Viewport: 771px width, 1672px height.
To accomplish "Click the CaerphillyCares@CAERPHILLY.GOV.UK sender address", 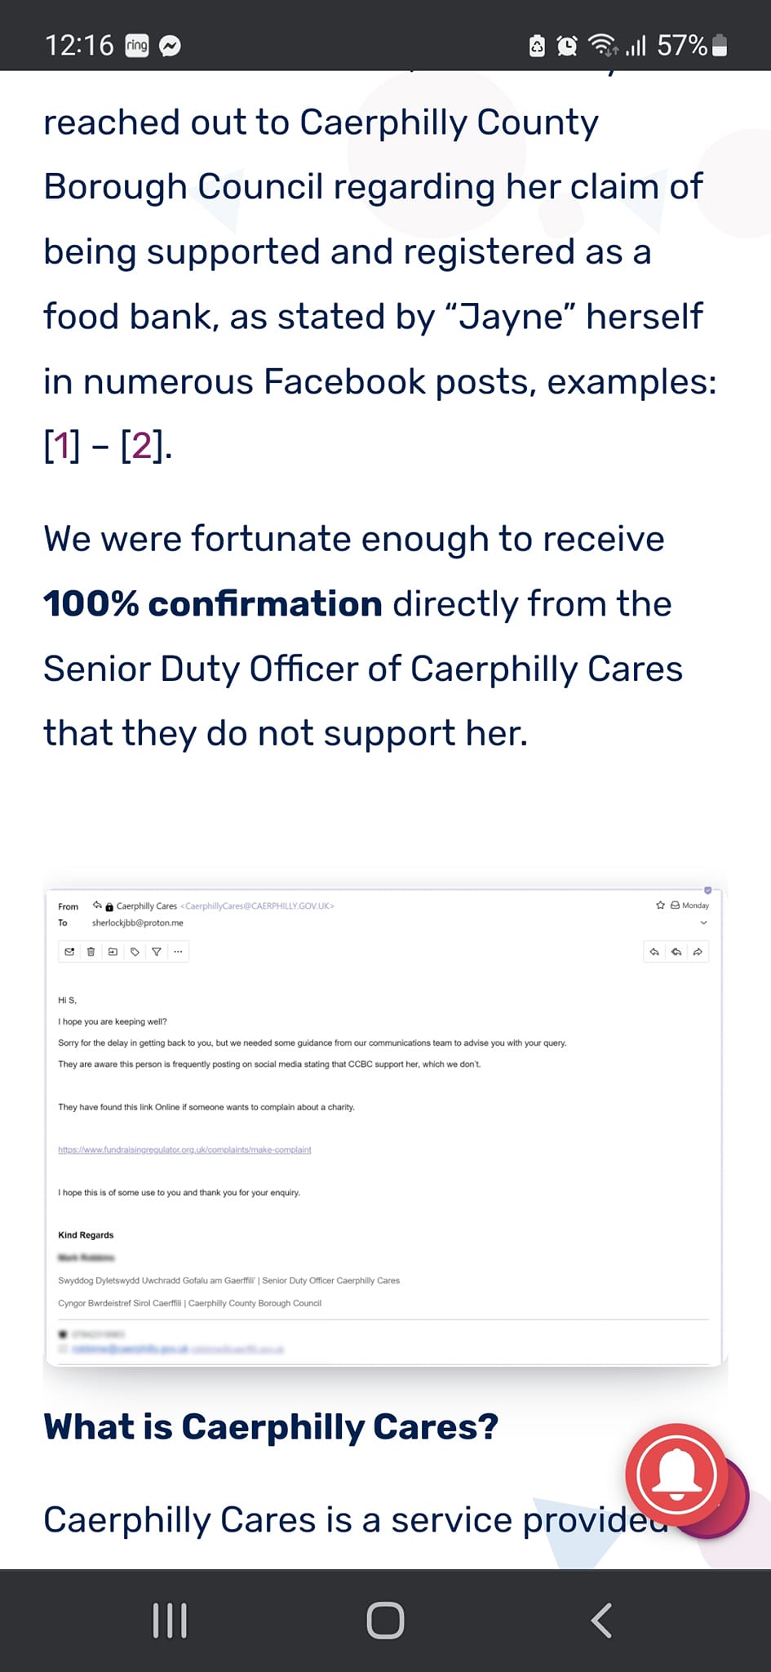I will [x=257, y=906].
